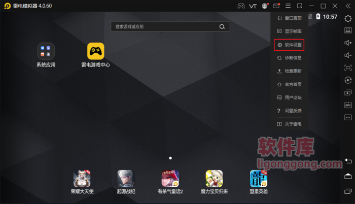
Task: Open more options ellipsis icon in sidebar
Action: coord(348,117)
